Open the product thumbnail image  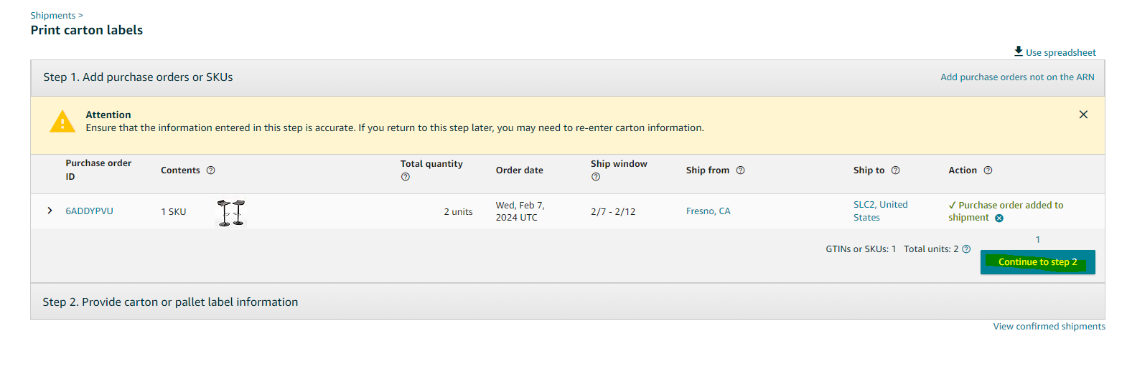coord(231,213)
